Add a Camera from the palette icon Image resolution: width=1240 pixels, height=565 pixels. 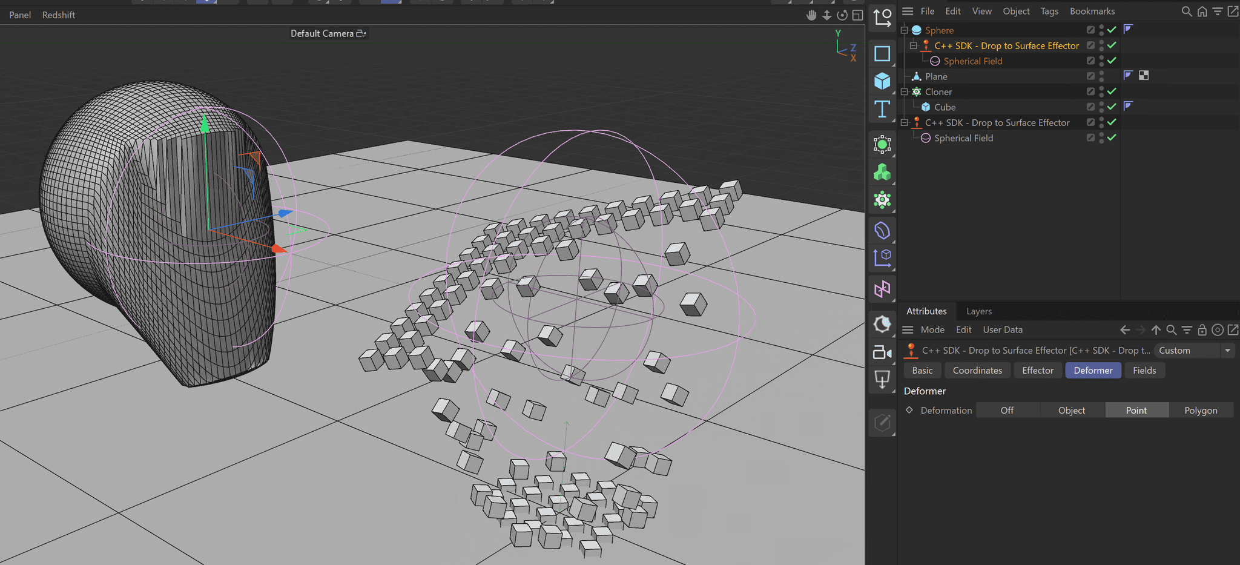click(882, 352)
